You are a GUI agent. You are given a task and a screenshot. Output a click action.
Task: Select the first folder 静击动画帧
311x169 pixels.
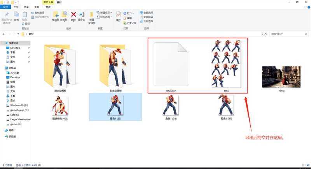(x=60, y=68)
